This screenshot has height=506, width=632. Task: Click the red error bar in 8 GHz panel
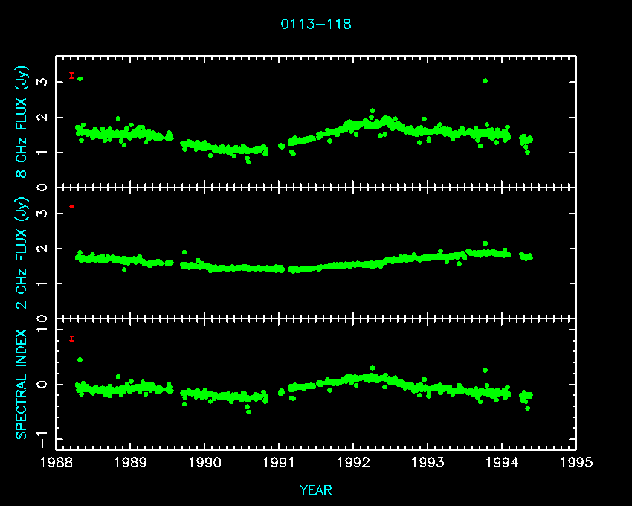[71, 75]
